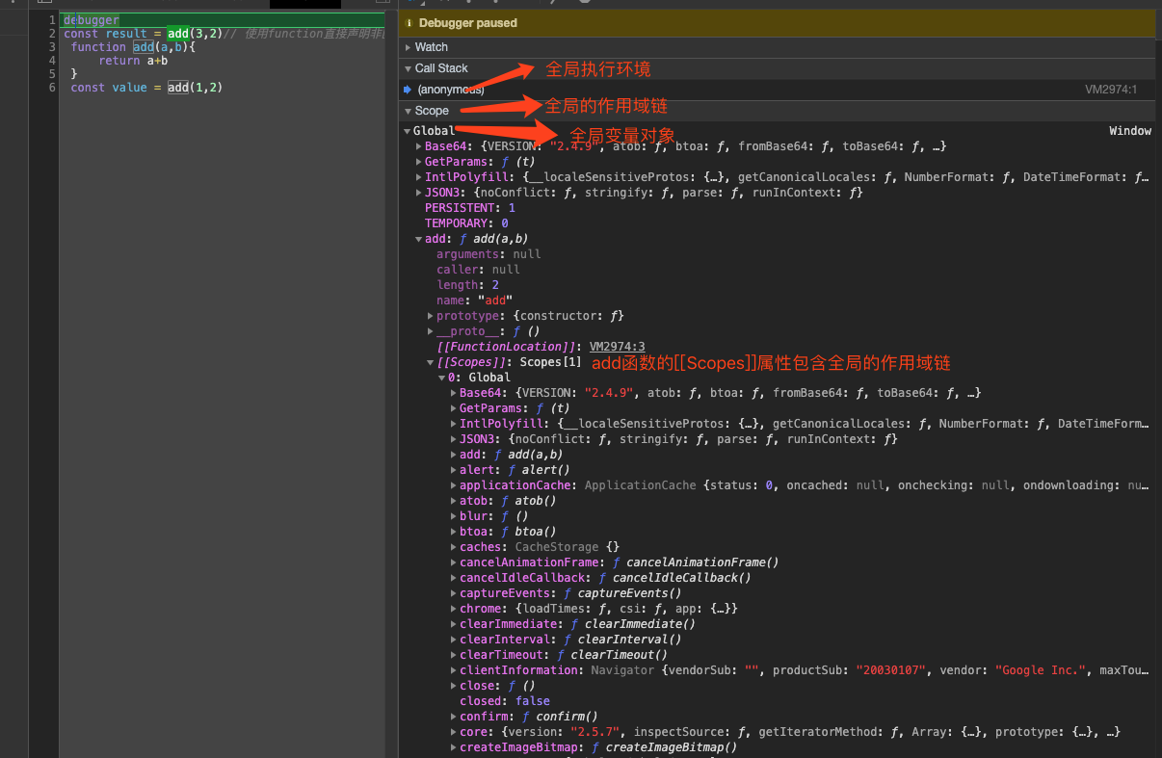The width and height of the screenshot is (1162, 758).
Task: Expand Base64 directly under the top Global
Action: 419,146
